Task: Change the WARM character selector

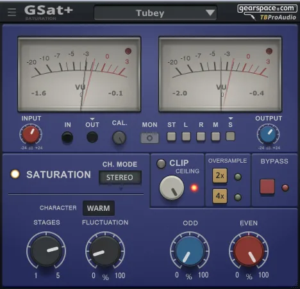Action: pyautogui.click(x=99, y=208)
